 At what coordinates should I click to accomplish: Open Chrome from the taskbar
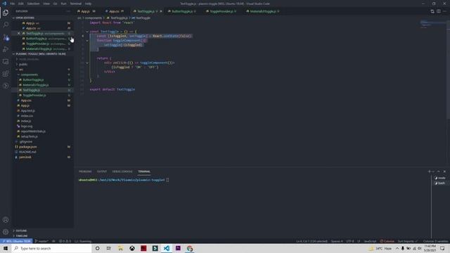point(189,248)
